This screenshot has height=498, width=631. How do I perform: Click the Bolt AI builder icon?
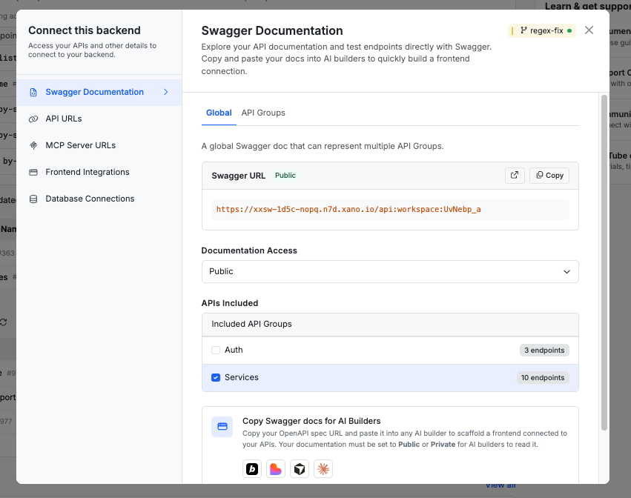(252, 469)
